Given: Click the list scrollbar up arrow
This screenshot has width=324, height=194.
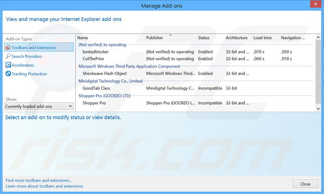Looking at the screenshot, I should click(318, 37).
